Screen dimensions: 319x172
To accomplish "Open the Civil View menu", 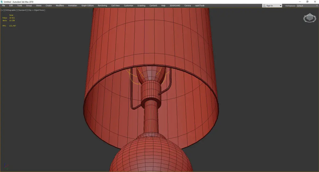I will tap(115, 6).
